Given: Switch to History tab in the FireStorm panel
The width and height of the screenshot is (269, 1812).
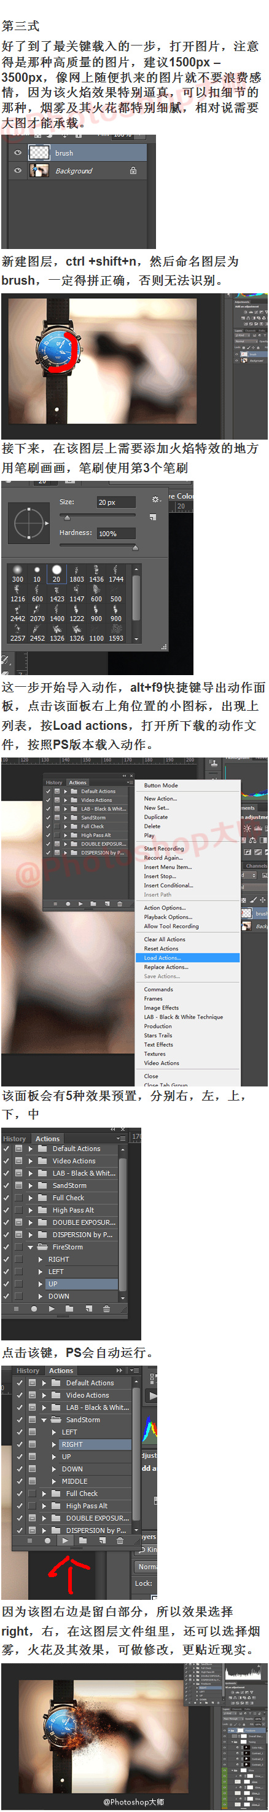Looking at the screenshot, I should tap(14, 1138).
